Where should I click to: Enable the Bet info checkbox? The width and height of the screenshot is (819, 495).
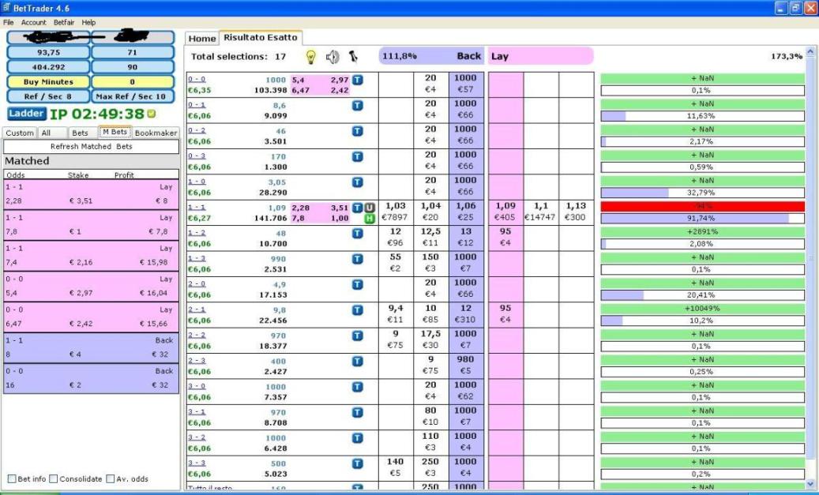point(12,478)
